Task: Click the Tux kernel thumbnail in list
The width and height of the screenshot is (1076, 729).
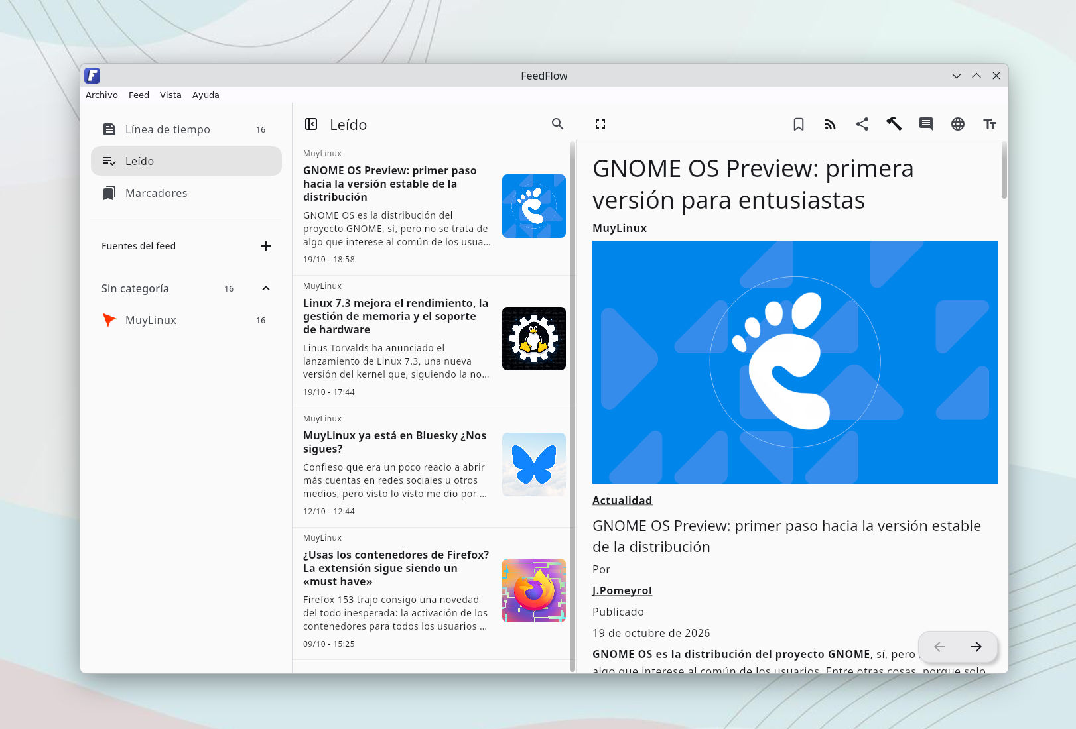Action: [534, 339]
